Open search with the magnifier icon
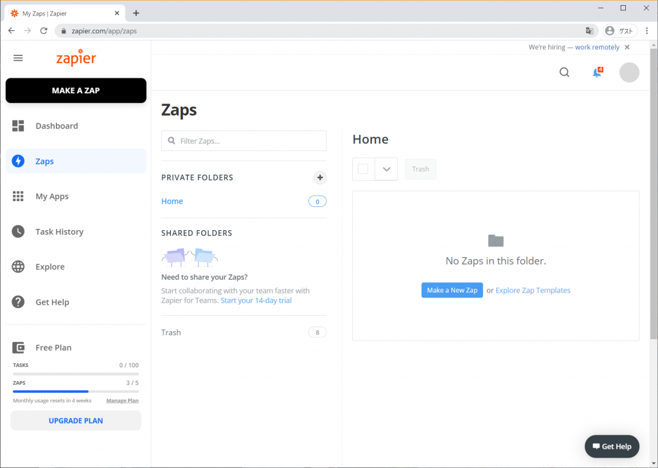The image size is (658, 468). [564, 72]
